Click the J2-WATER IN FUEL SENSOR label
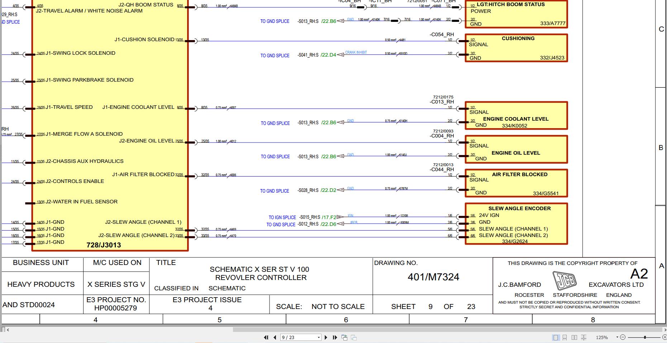 (81, 202)
